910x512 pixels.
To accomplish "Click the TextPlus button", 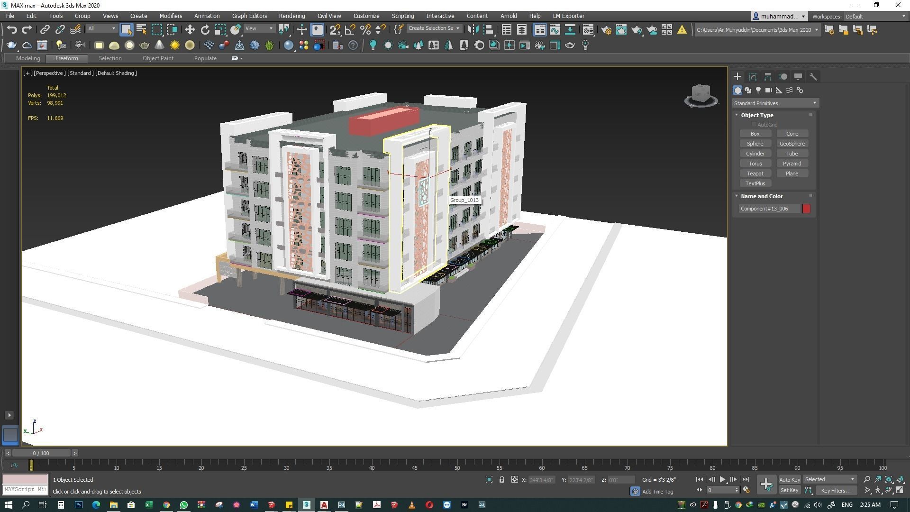I will (755, 183).
